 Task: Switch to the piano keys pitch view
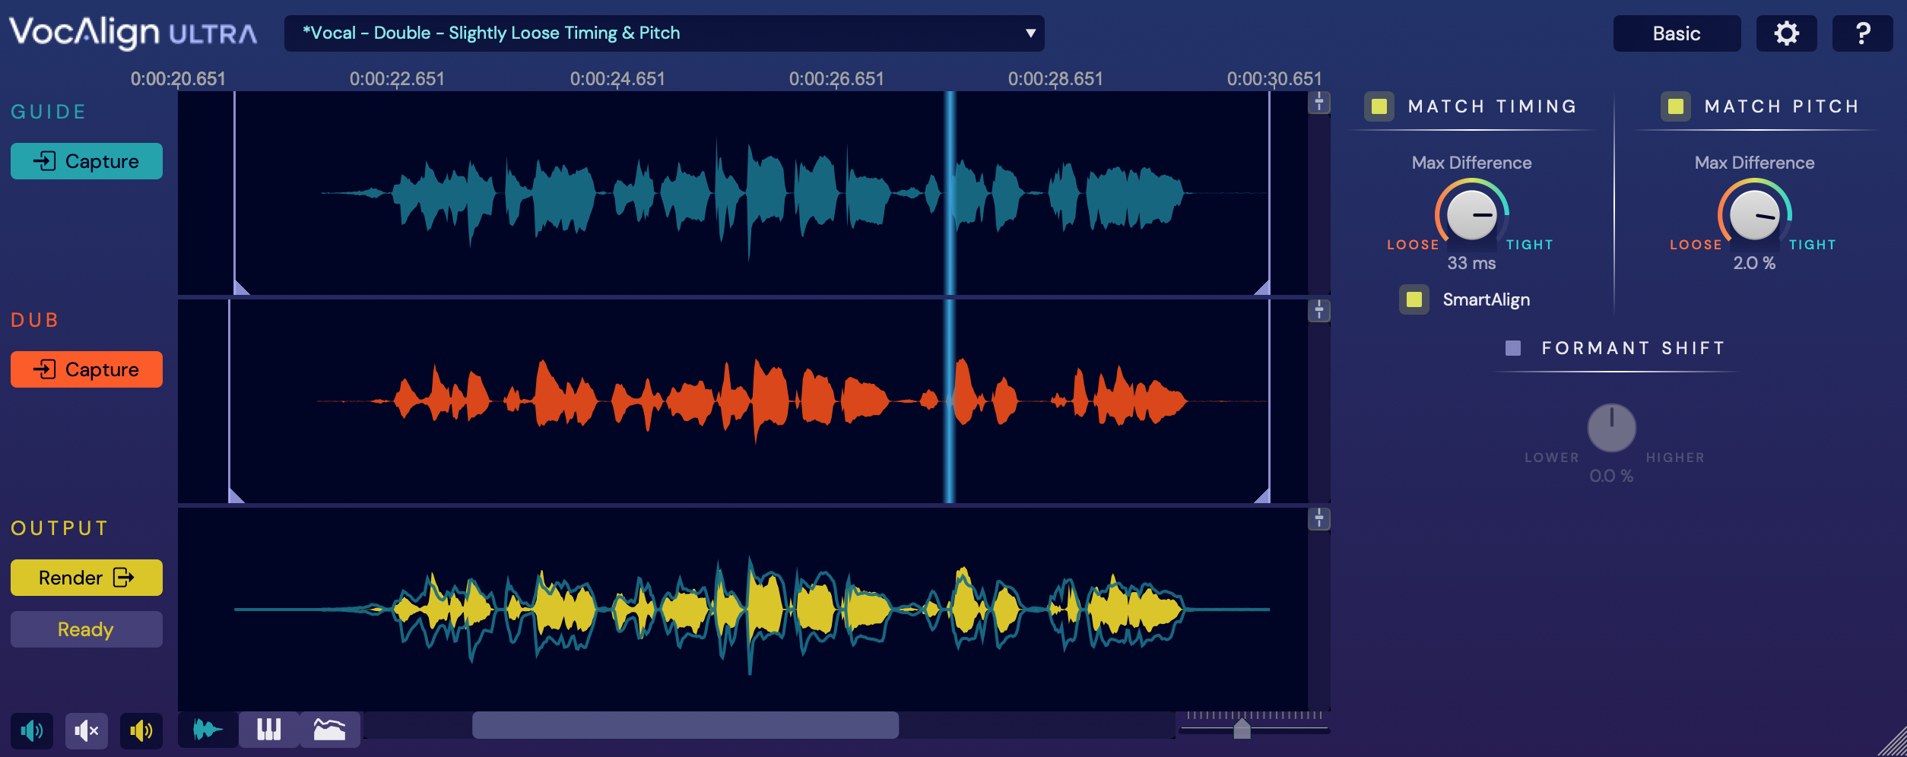268,730
